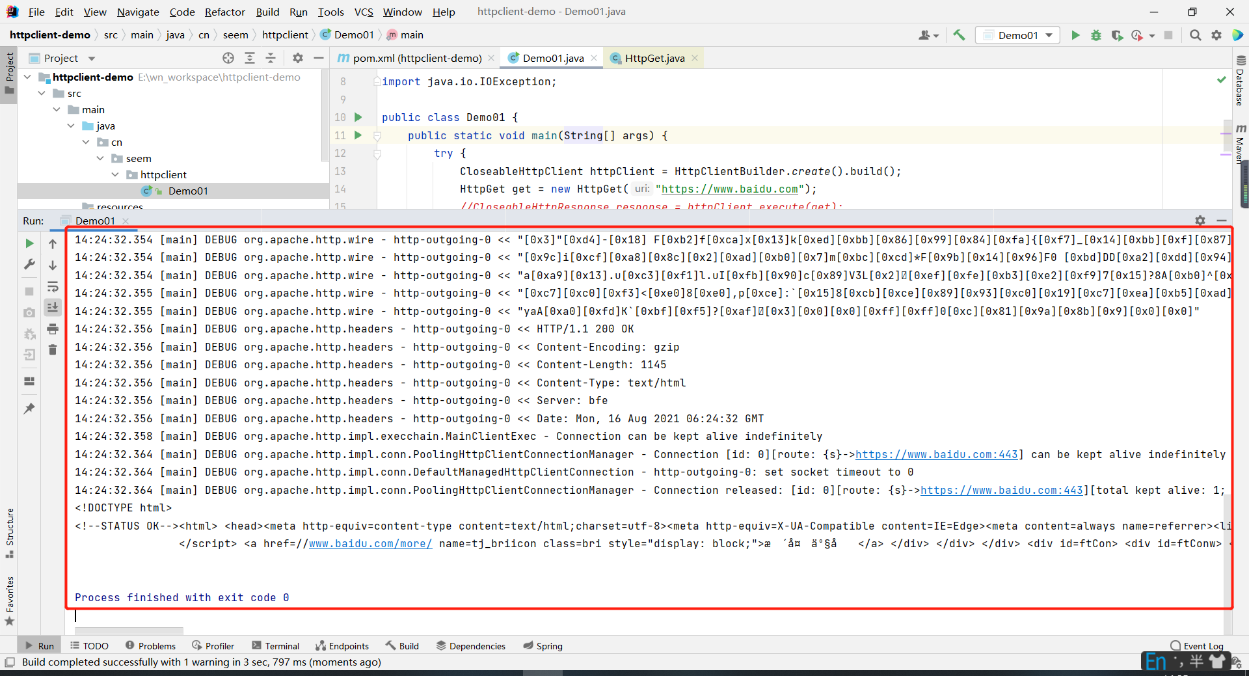
Task: Open the Structure side panel
Action: point(9,532)
